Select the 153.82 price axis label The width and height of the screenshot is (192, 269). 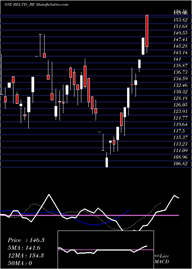click(x=180, y=20)
